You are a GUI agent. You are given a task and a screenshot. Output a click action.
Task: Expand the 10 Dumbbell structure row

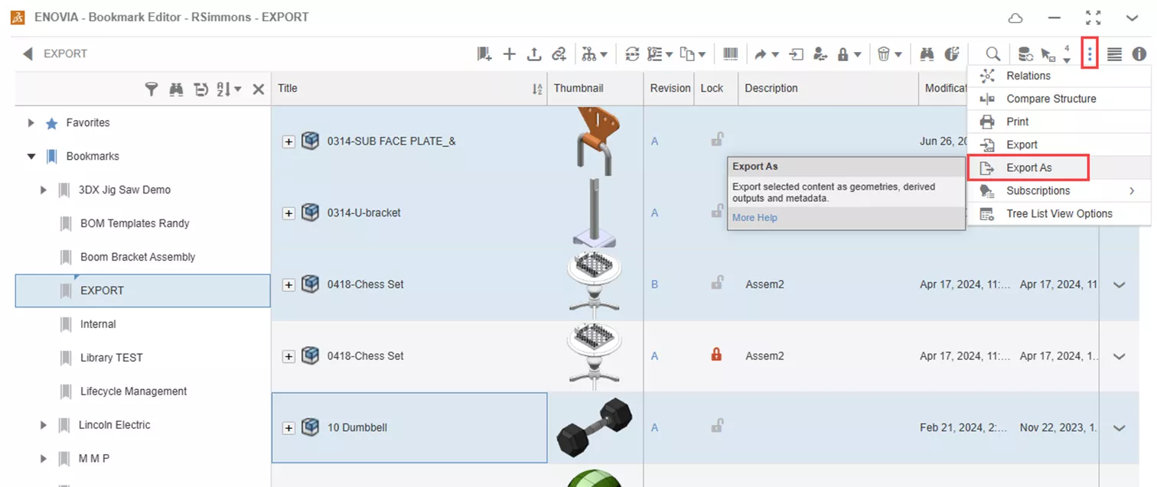click(288, 427)
